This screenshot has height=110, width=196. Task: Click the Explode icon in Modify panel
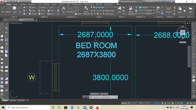58,11
